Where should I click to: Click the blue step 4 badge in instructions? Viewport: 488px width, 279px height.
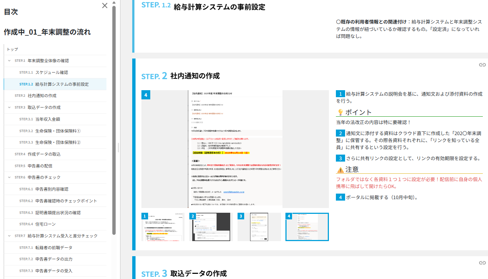point(340,197)
